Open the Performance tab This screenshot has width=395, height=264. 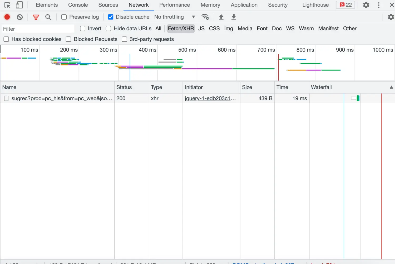[175, 5]
